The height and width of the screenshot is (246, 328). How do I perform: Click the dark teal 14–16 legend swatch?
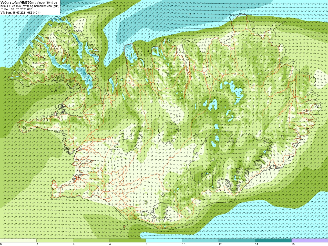[x=273, y=241]
